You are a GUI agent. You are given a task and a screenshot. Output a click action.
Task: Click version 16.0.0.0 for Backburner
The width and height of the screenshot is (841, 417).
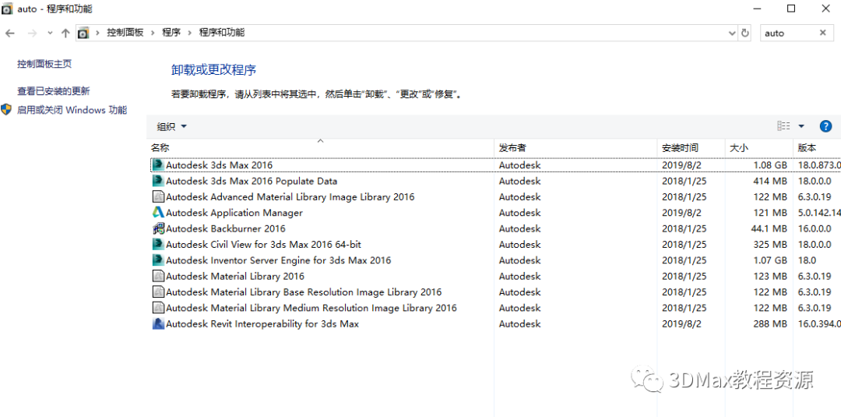coord(815,228)
